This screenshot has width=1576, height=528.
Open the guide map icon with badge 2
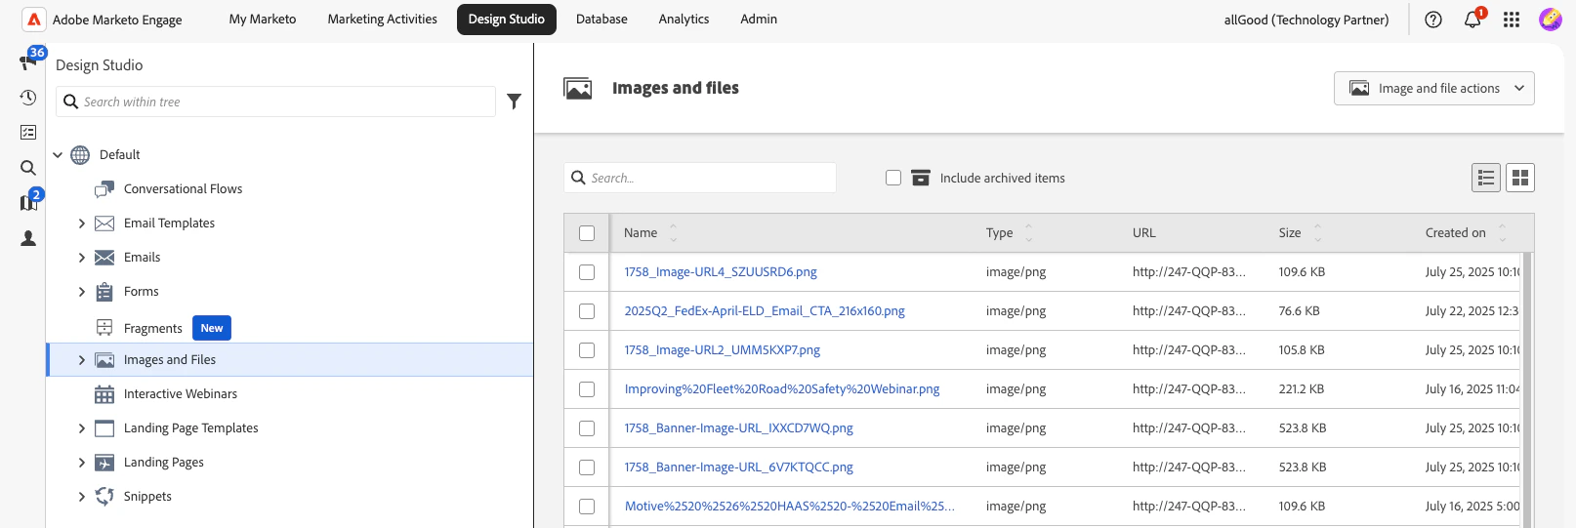coord(28,203)
